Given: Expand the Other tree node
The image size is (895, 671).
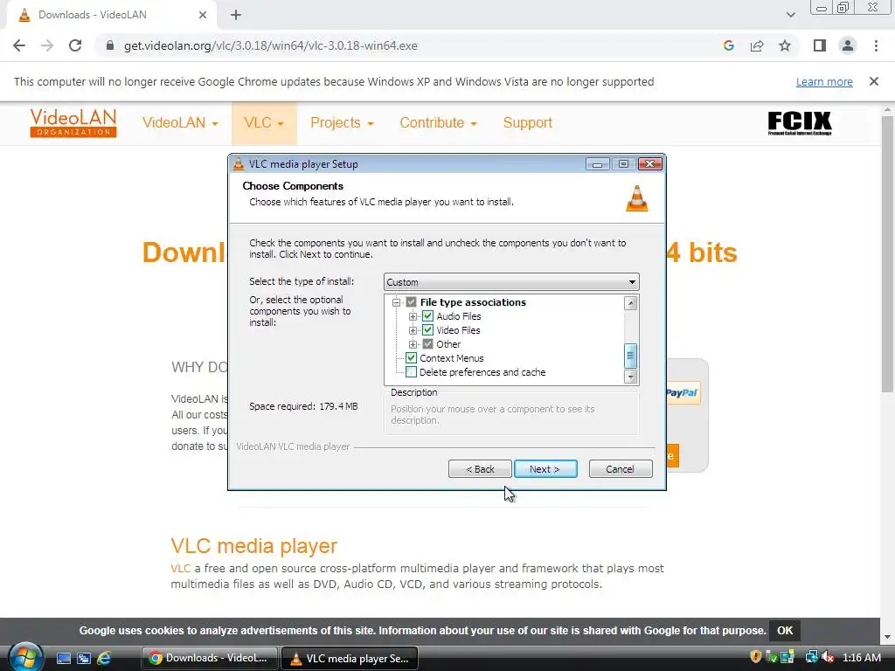Looking at the screenshot, I should [413, 344].
